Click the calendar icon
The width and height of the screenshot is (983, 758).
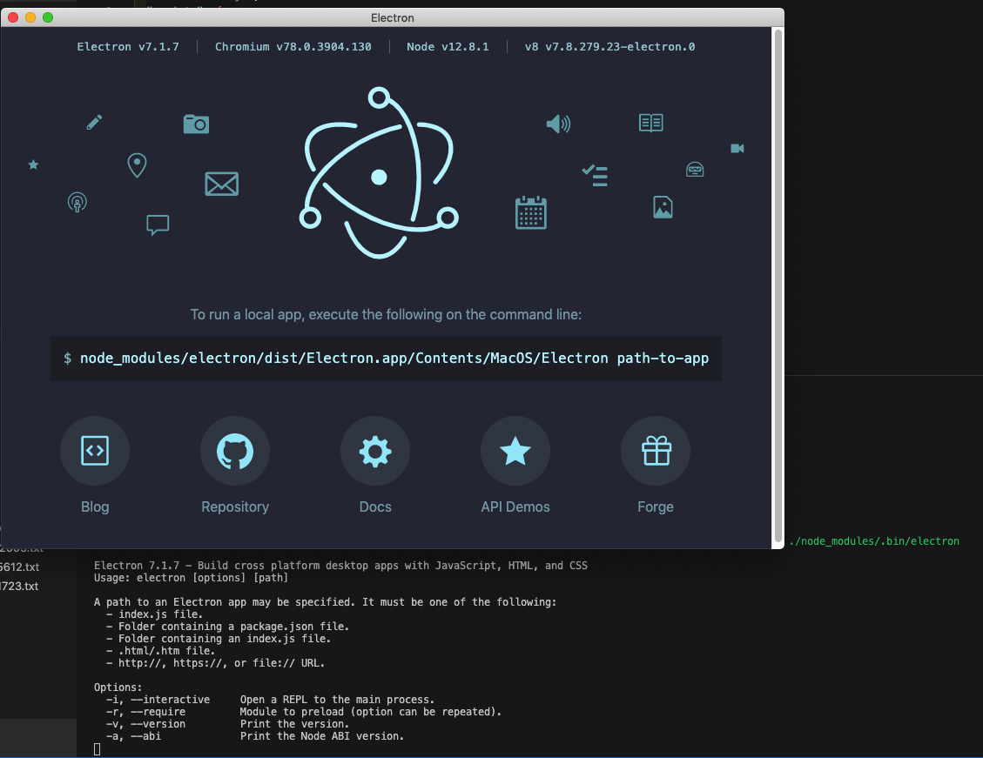pos(531,212)
